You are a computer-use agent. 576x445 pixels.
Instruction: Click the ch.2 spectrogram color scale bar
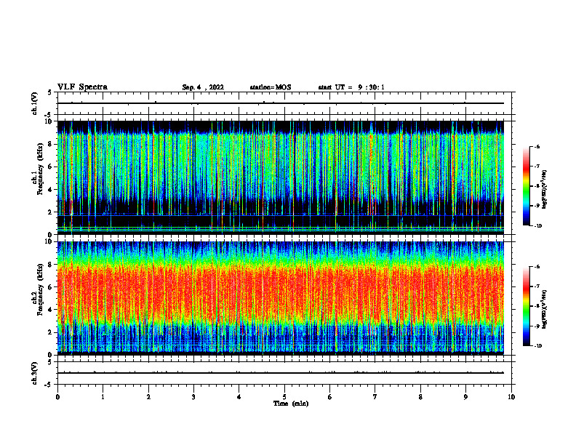coord(526,306)
